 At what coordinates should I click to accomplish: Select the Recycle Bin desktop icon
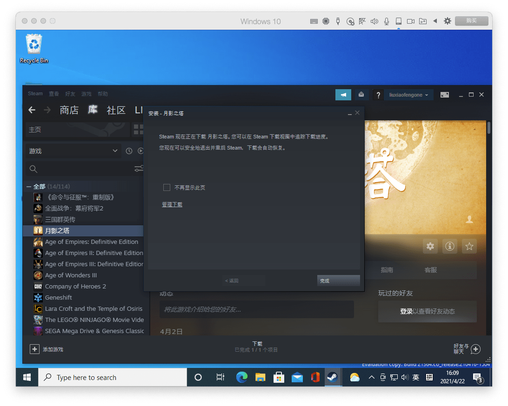point(33,49)
